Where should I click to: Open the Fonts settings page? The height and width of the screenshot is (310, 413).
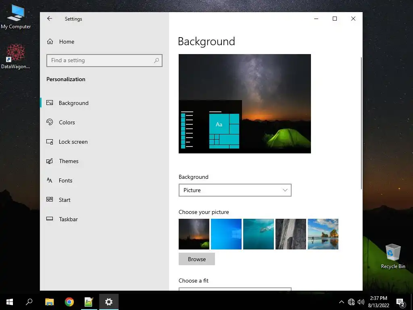(104, 180)
